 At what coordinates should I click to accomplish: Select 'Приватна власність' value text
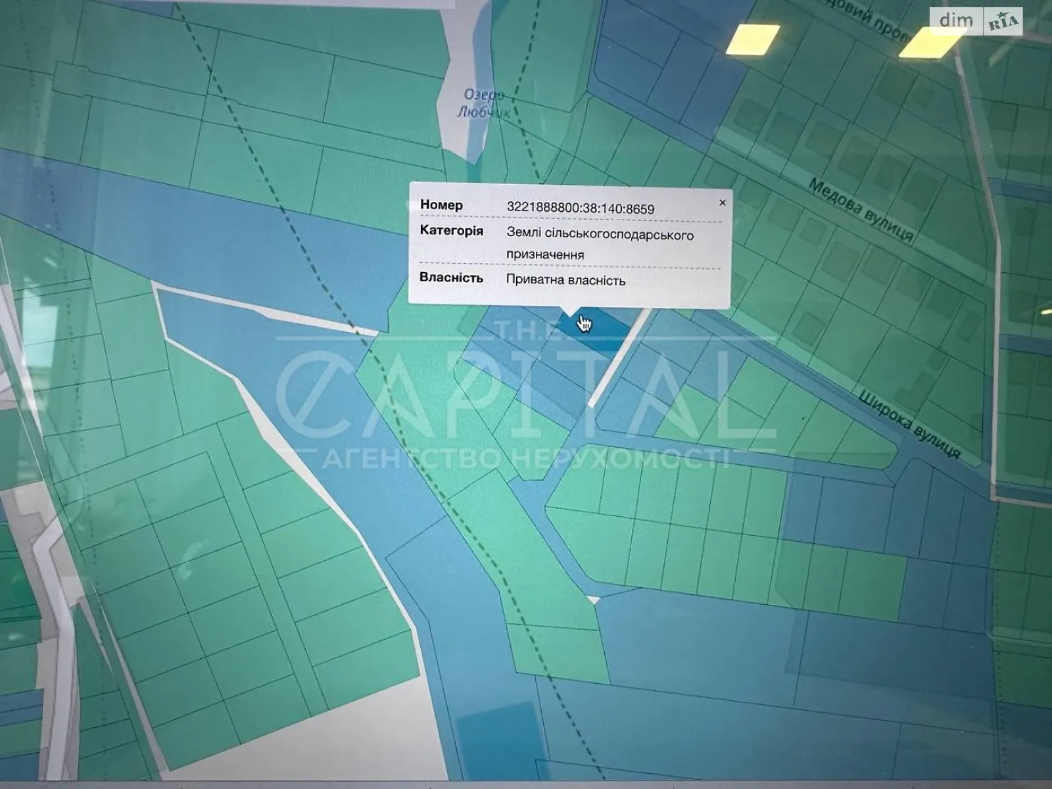[x=565, y=280]
